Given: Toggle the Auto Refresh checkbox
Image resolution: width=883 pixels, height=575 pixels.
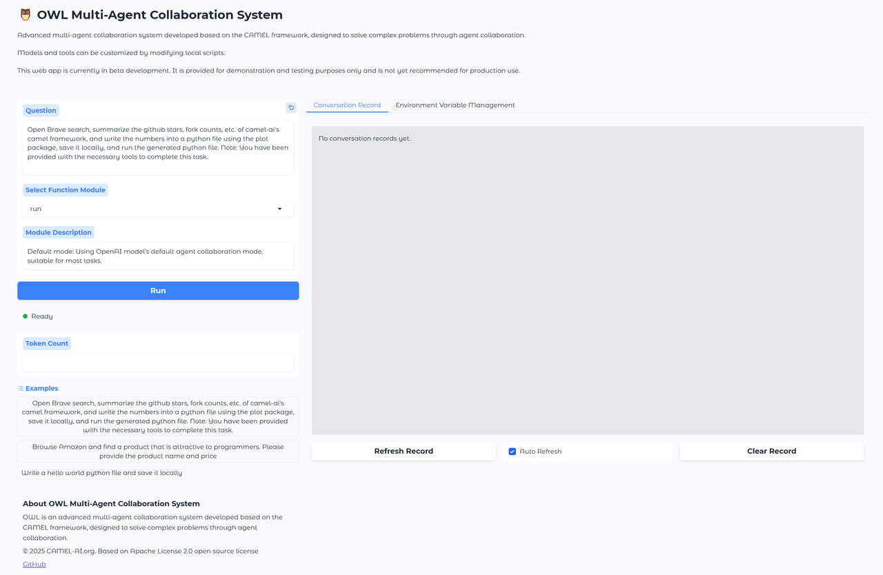Looking at the screenshot, I should coord(512,451).
